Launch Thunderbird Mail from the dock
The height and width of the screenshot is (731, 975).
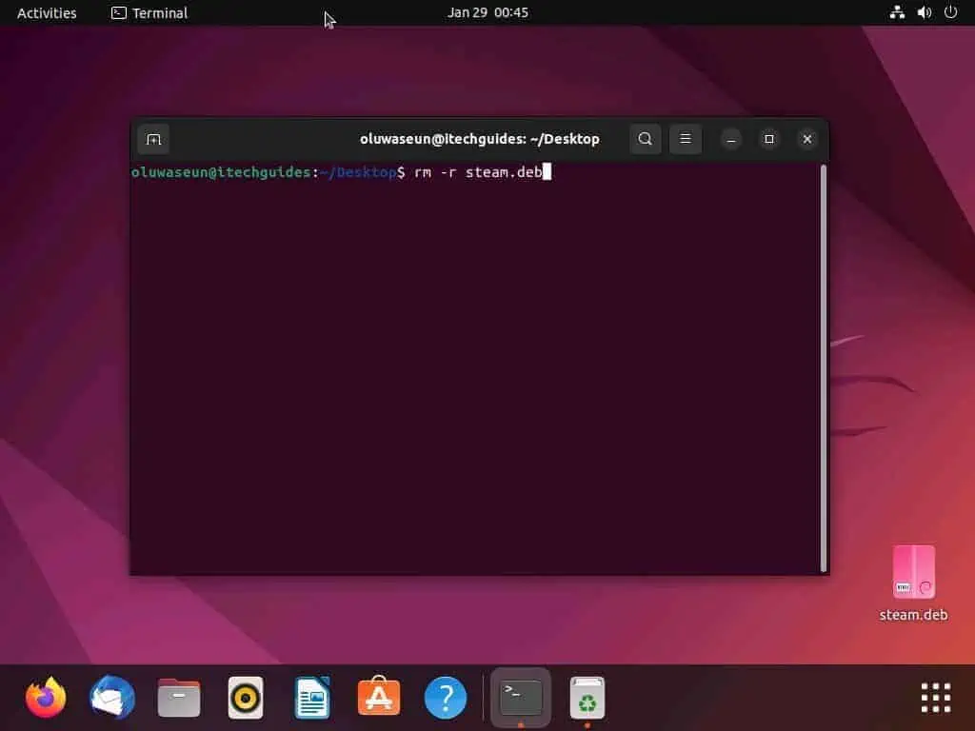coord(112,699)
